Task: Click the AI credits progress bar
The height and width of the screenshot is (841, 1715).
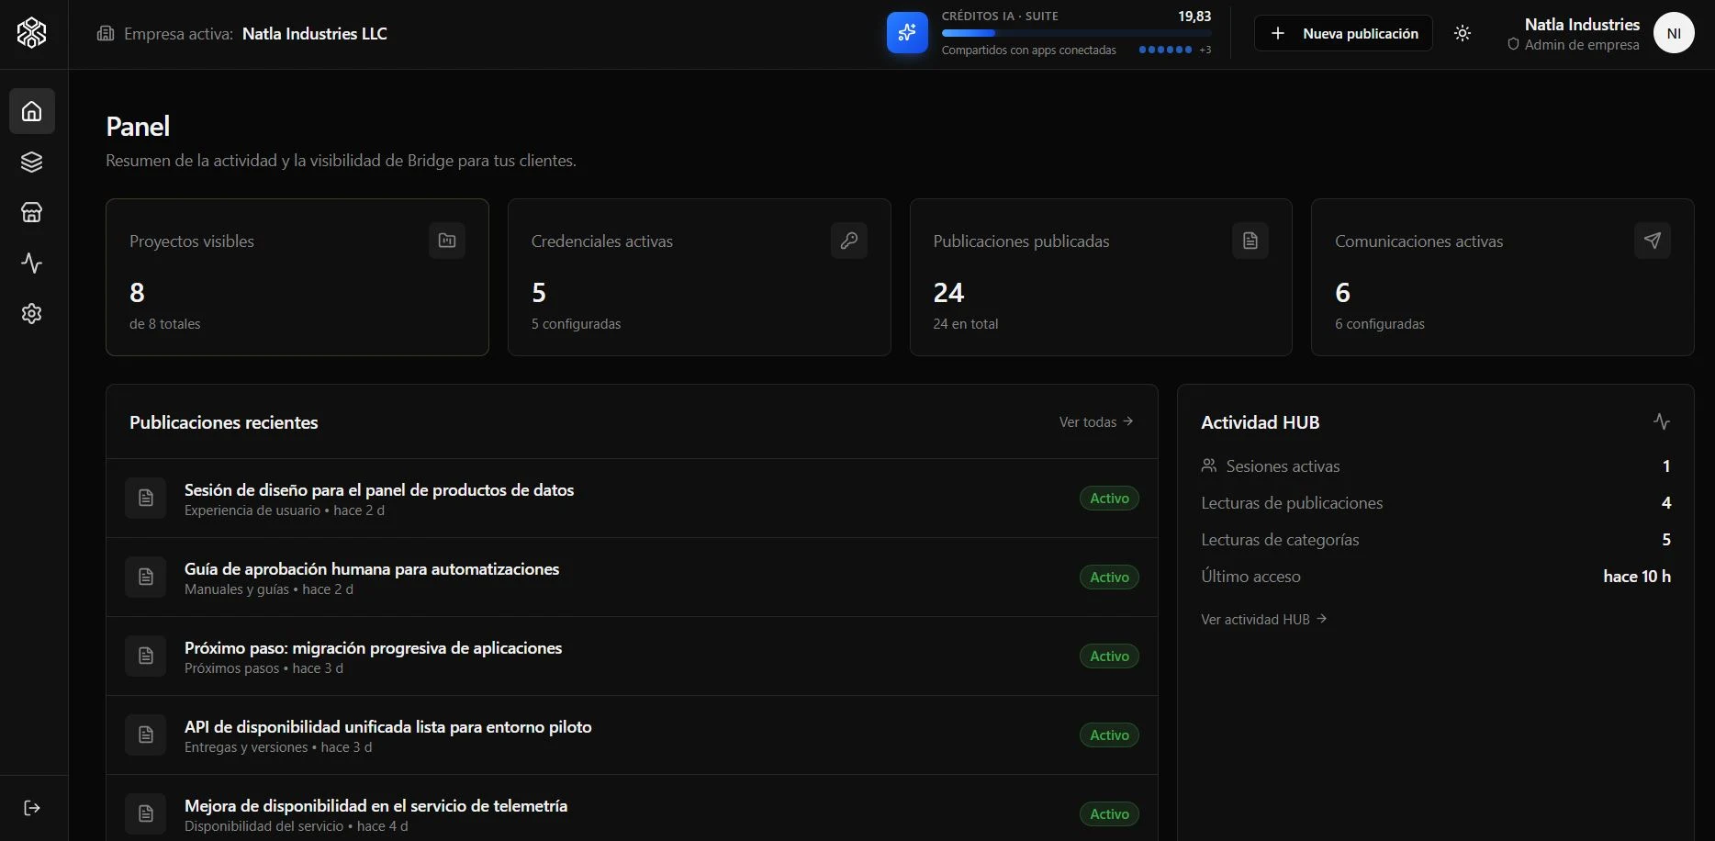Action: pyautogui.click(x=1076, y=33)
